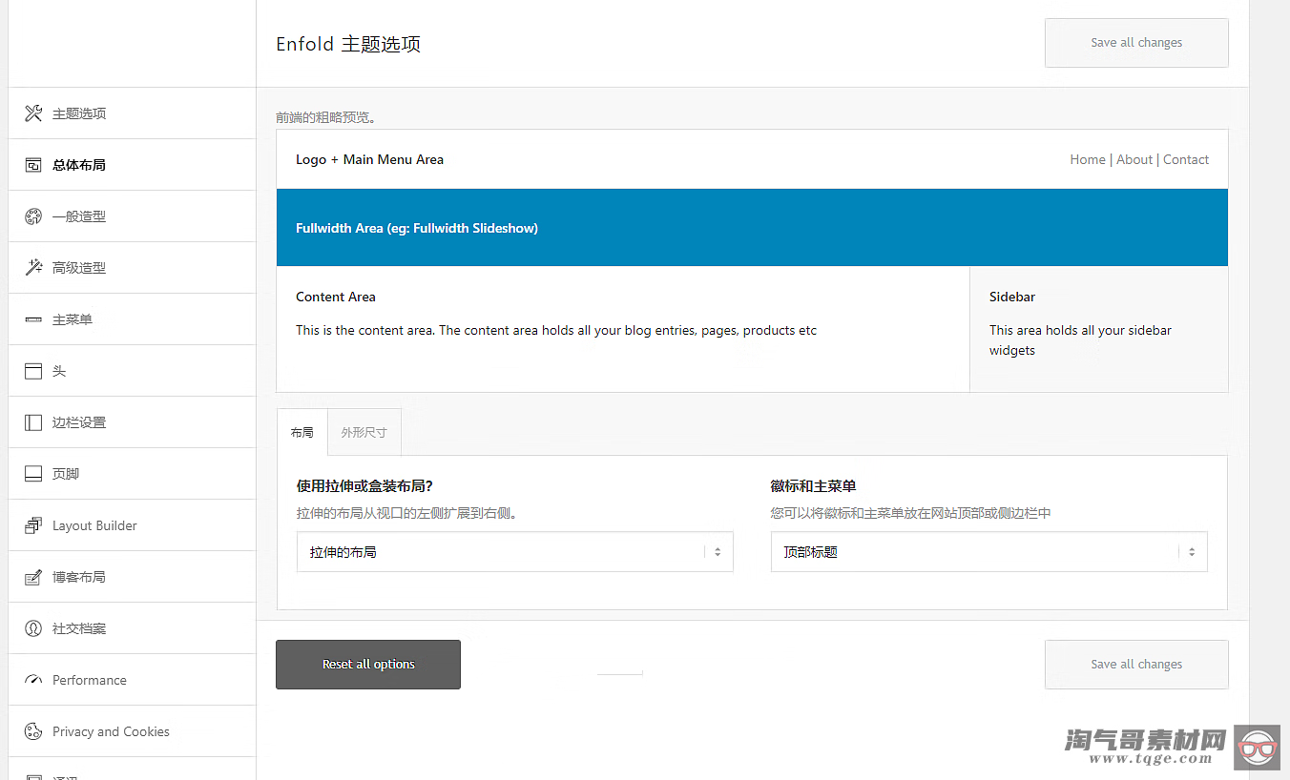Click the footer icon beside 页脚
The height and width of the screenshot is (780, 1290).
click(33, 474)
